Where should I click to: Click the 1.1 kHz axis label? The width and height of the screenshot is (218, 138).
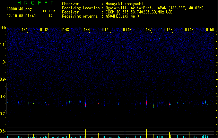tap(3, 45)
